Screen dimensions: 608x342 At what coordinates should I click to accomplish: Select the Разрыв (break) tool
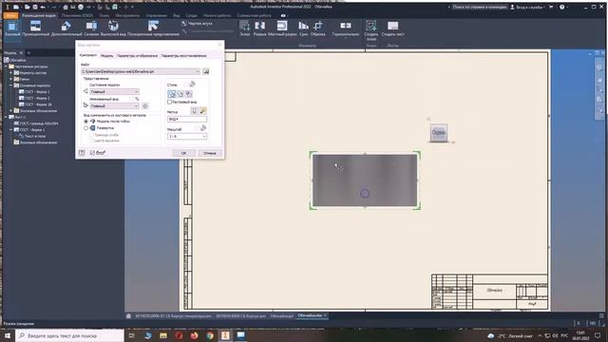[x=259, y=28]
